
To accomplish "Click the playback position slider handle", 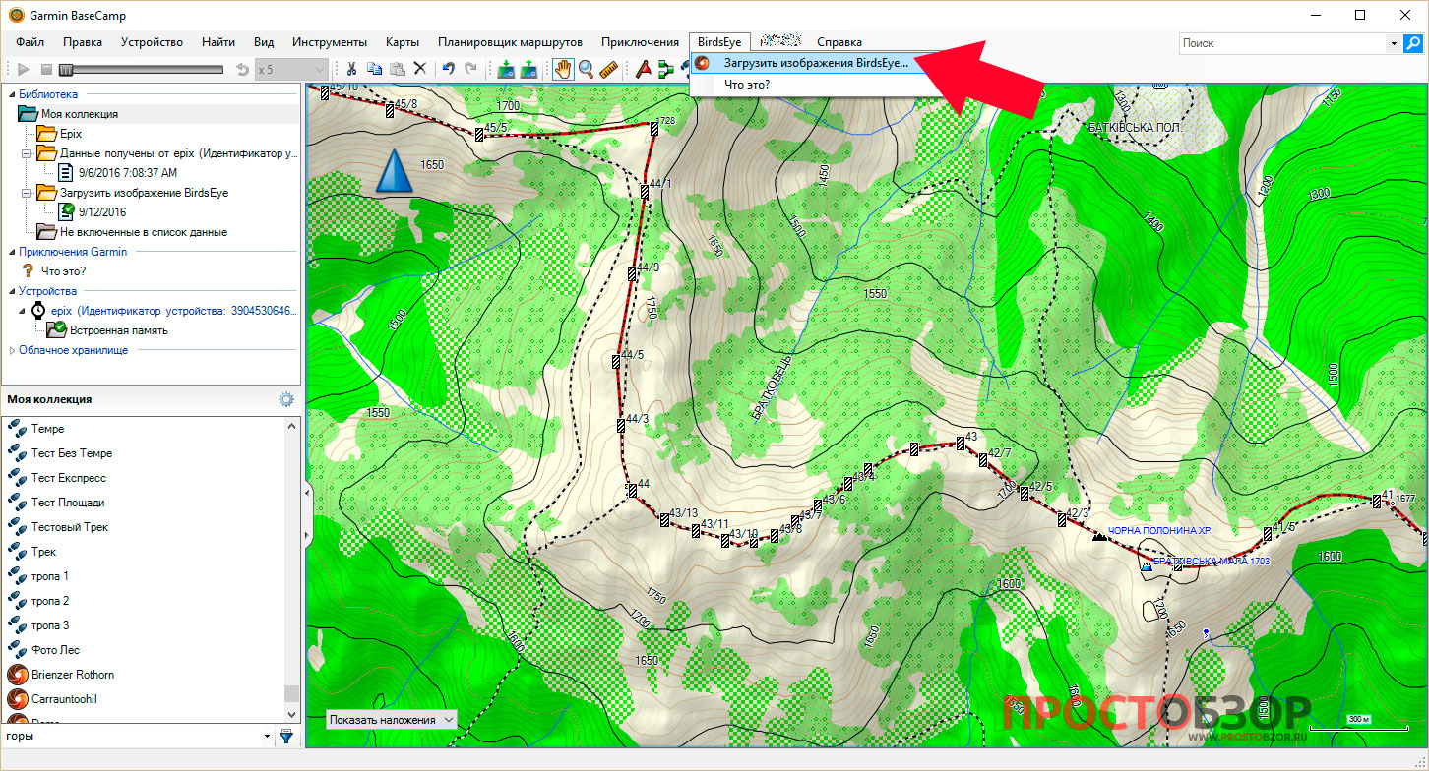I will click(65, 69).
